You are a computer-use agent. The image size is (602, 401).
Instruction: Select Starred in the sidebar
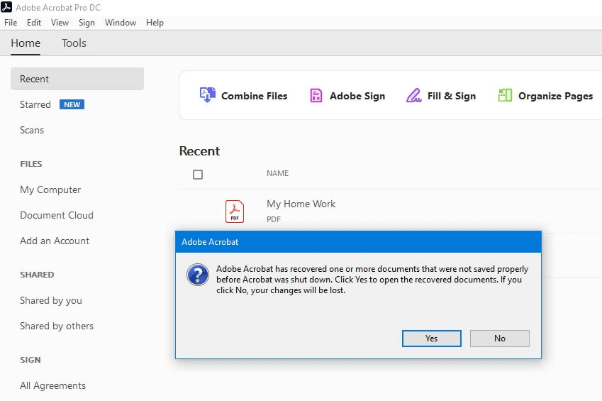[35, 104]
